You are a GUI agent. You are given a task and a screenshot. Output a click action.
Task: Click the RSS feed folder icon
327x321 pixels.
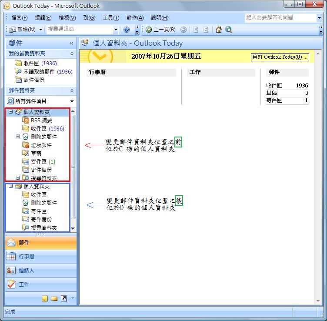tap(26, 120)
